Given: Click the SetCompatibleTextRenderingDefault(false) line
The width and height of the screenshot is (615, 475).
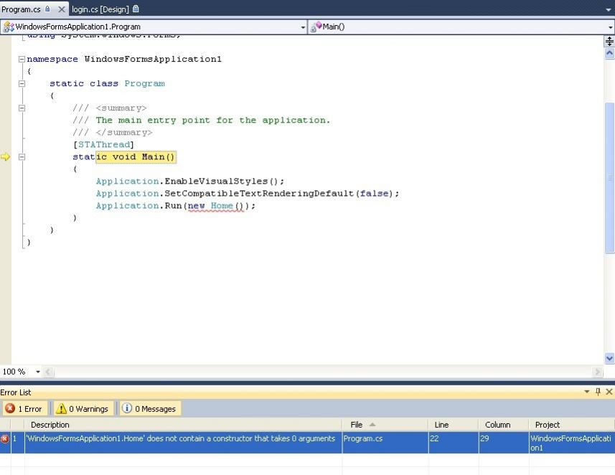Looking at the screenshot, I should tap(248, 194).
